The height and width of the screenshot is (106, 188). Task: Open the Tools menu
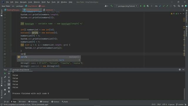coord(53,2)
